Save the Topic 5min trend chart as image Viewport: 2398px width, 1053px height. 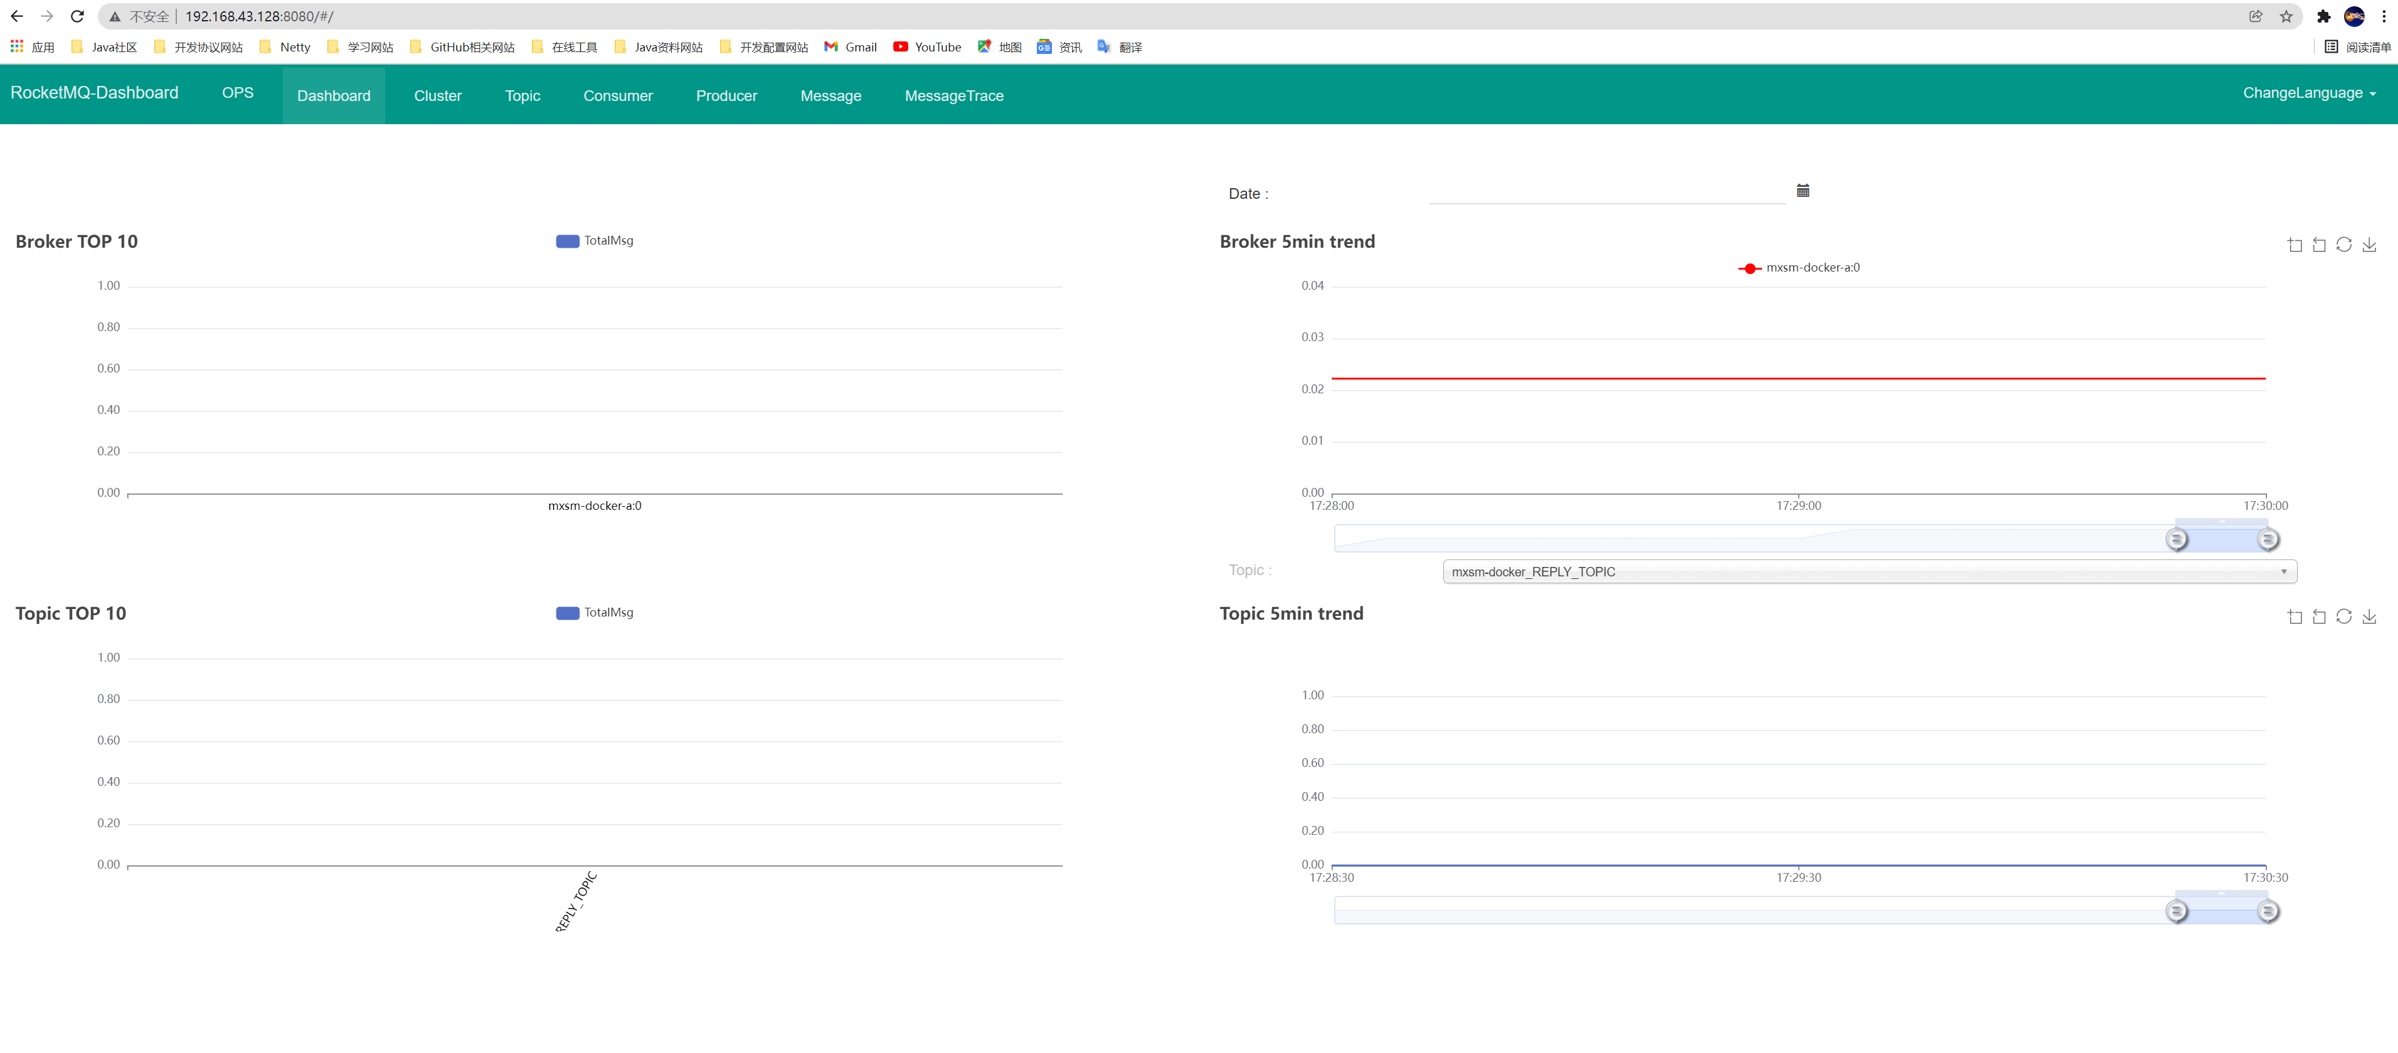[2369, 616]
